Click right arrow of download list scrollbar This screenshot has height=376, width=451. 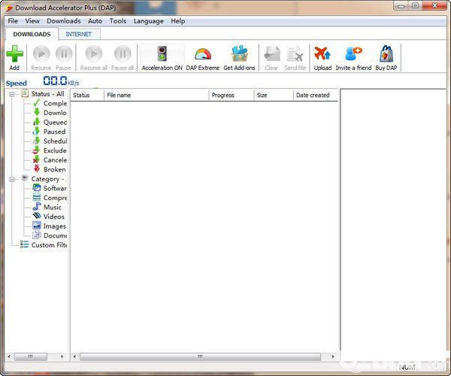click(333, 356)
